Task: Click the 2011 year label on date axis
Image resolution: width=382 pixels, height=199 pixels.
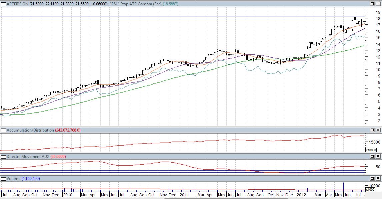Action: [184, 195]
